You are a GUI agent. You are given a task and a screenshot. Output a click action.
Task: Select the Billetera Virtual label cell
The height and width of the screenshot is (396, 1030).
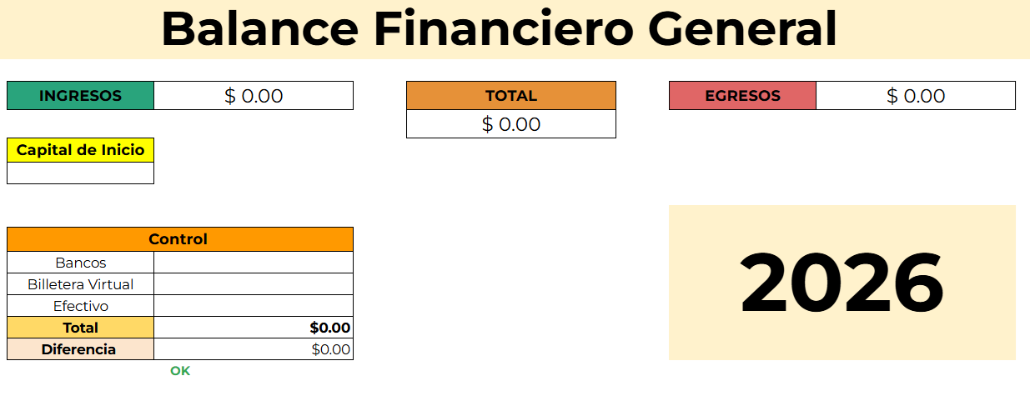pyautogui.click(x=80, y=284)
